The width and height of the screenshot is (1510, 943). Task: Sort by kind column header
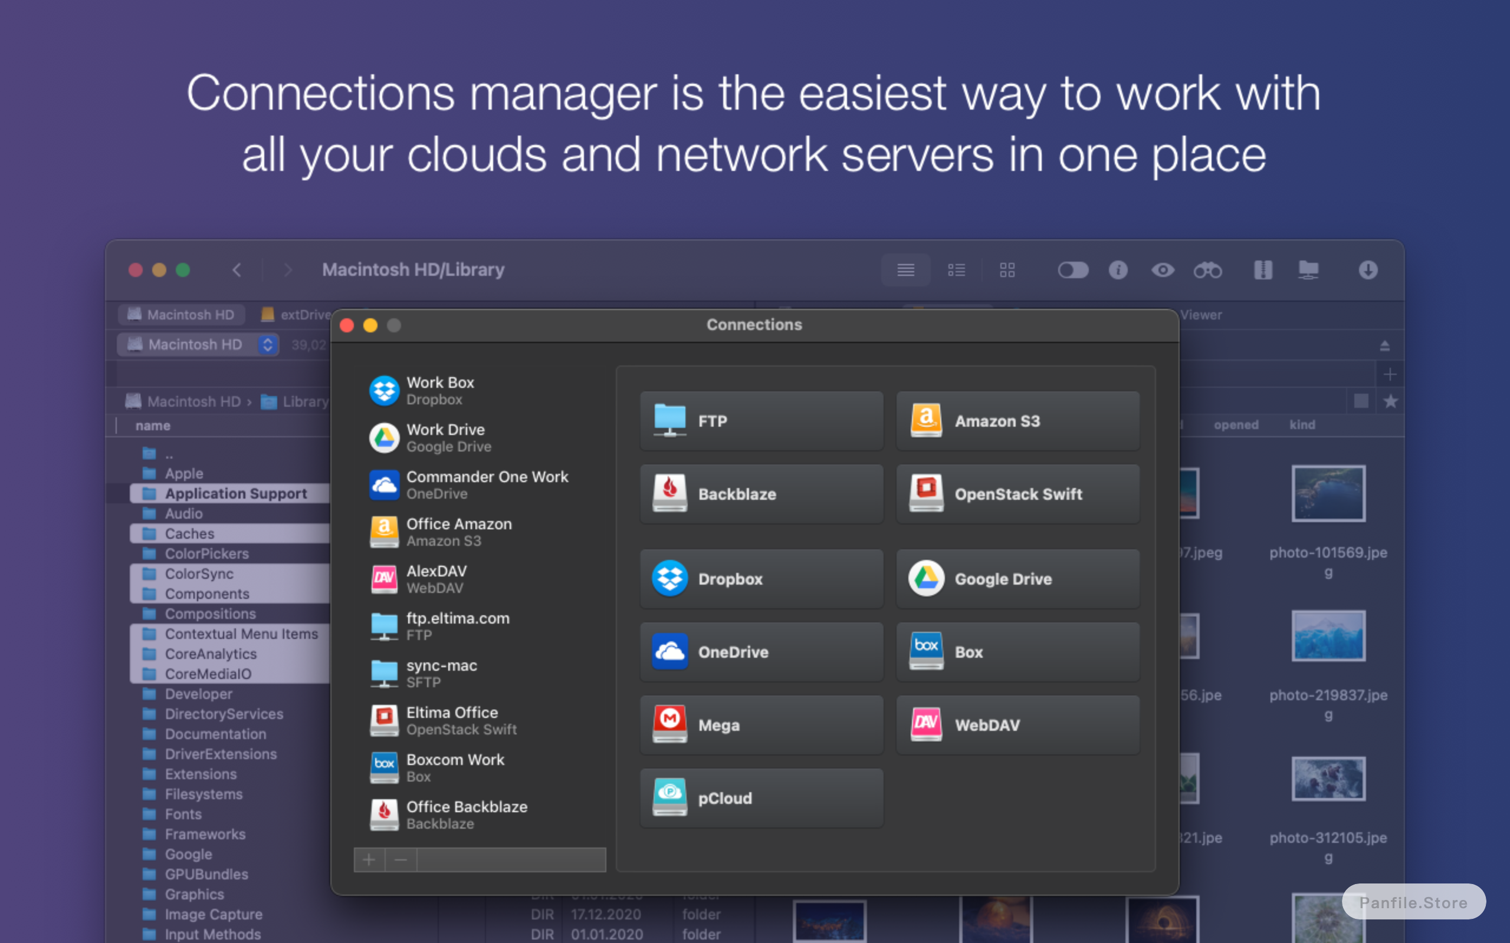tap(1302, 425)
